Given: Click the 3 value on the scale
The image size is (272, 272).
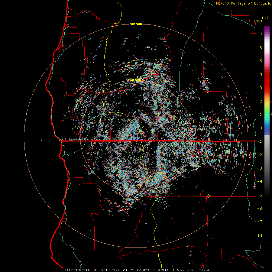Looking at the screenshot, I should 261,88.
